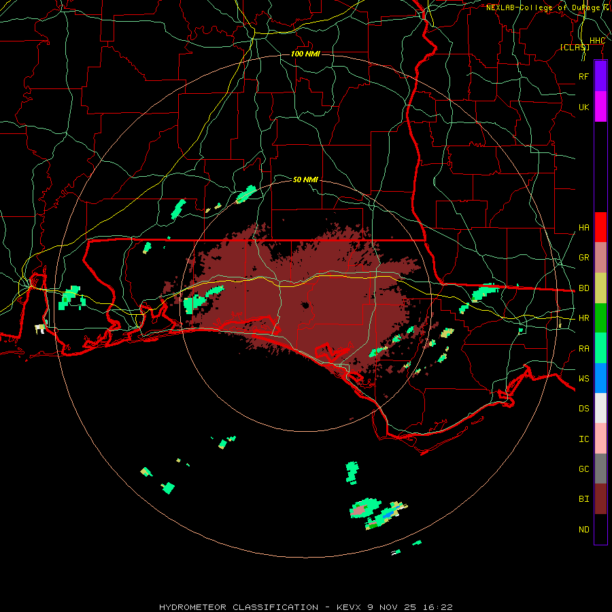Select the brown BI legend swatch
This screenshot has height=612, width=612.
pos(600,499)
